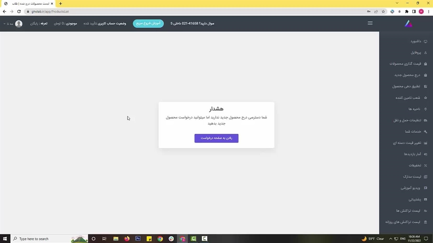Reload the page in the browser

19,11
